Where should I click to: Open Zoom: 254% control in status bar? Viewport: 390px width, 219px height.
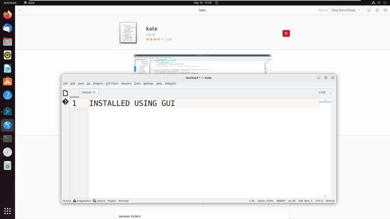click(265, 201)
